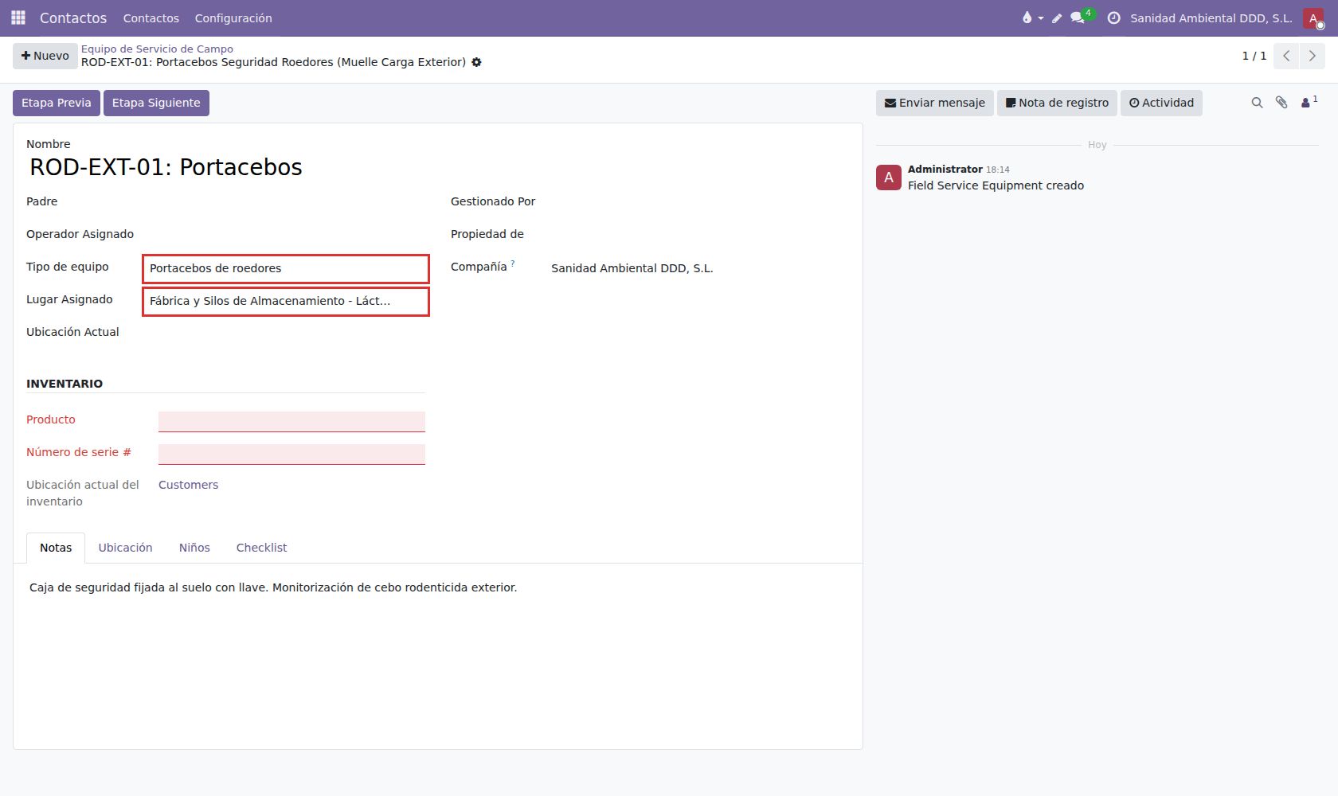This screenshot has width=1338, height=796.
Task: Open the Configuración menu
Action: coord(233,18)
